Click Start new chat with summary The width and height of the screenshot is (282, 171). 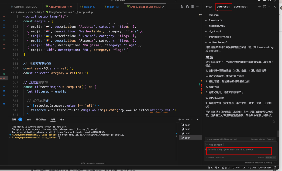[258, 163]
